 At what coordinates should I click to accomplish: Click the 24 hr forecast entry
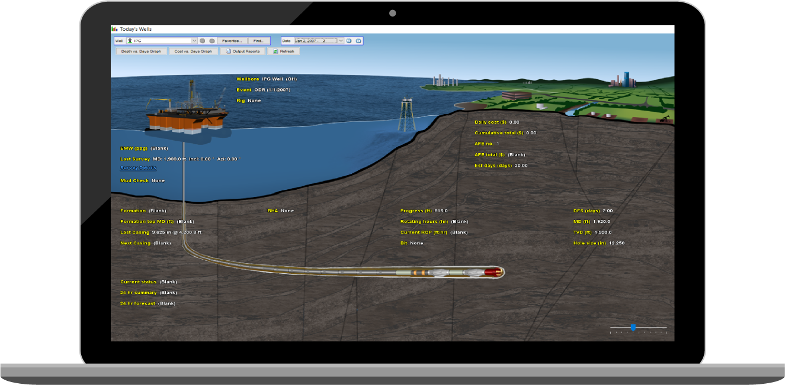coord(148,303)
